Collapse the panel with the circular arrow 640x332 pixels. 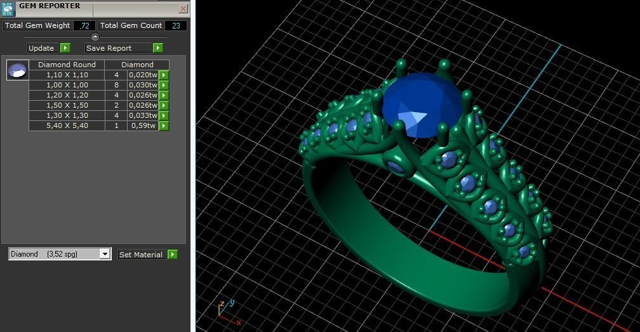tap(95, 37)
